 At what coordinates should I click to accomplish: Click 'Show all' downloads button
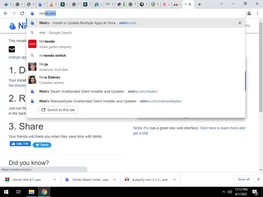pos(243,179)
